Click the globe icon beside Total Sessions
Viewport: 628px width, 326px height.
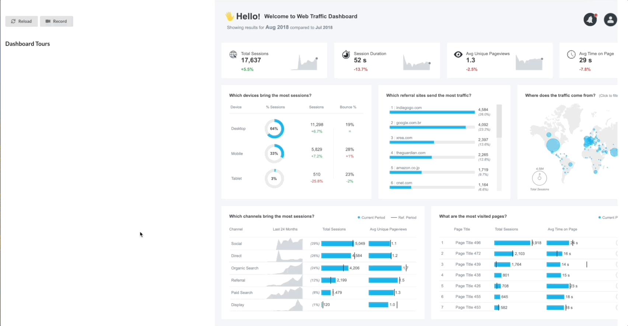tap(233, 55)
